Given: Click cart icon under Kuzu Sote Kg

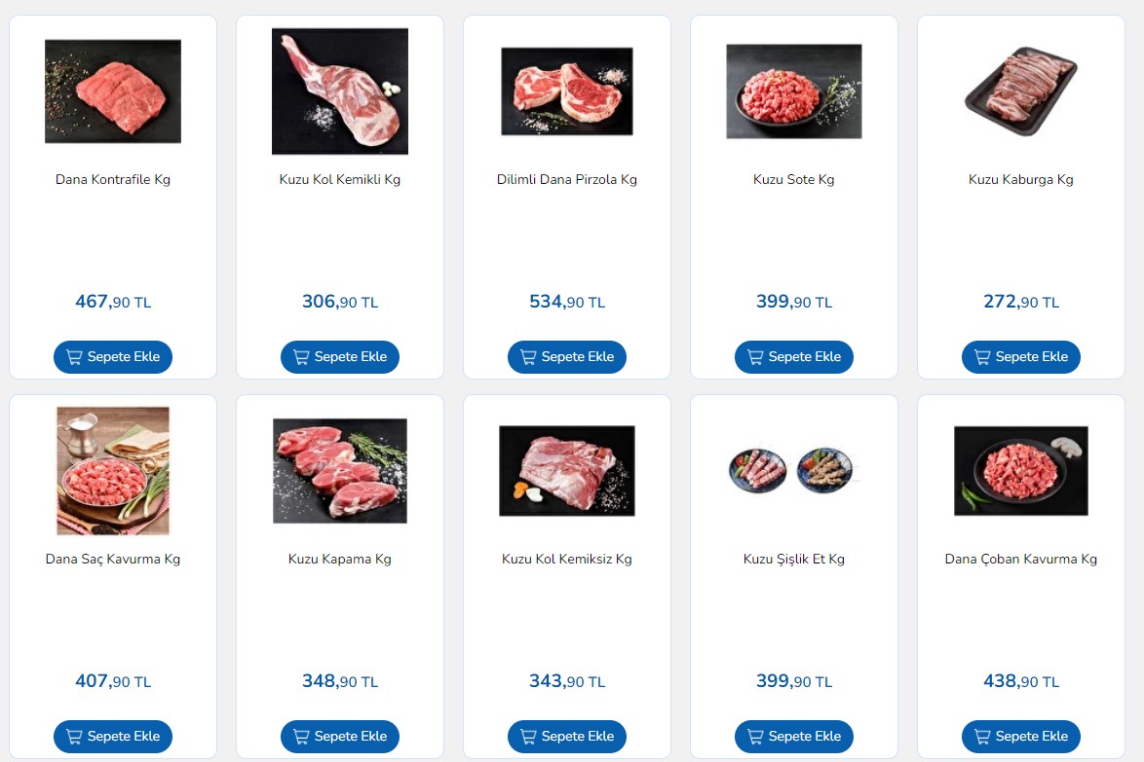Looking at the screenshot, I should click(x=755, y=357).
